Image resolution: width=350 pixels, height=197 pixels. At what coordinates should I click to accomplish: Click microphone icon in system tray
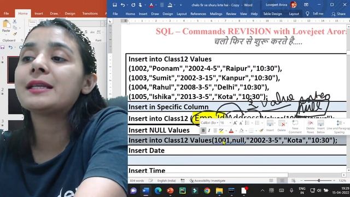291,190
